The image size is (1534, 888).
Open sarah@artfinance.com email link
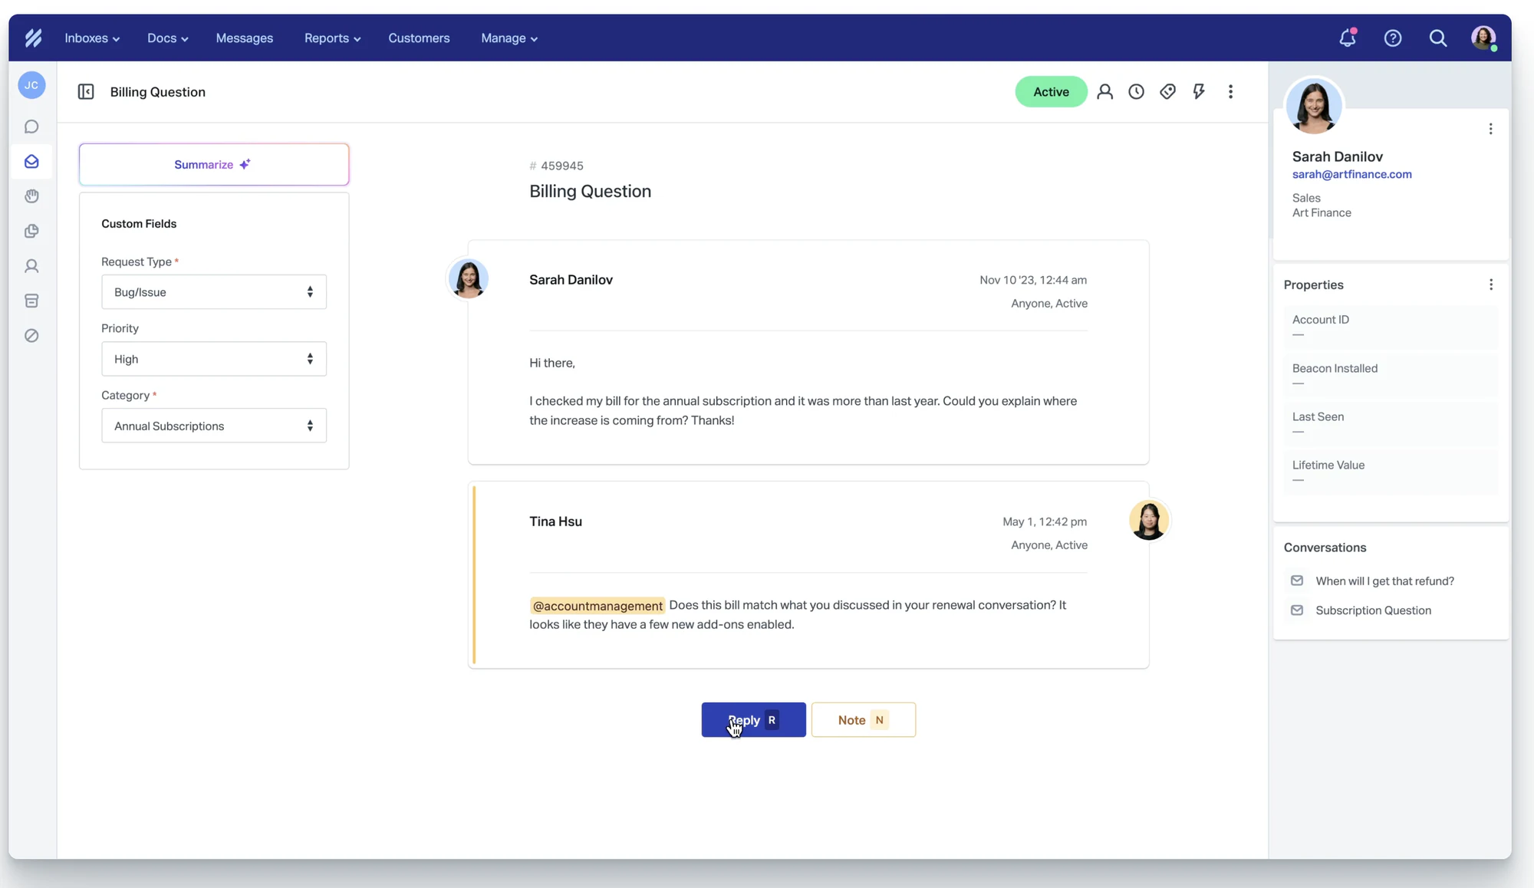pos(1351,174)
